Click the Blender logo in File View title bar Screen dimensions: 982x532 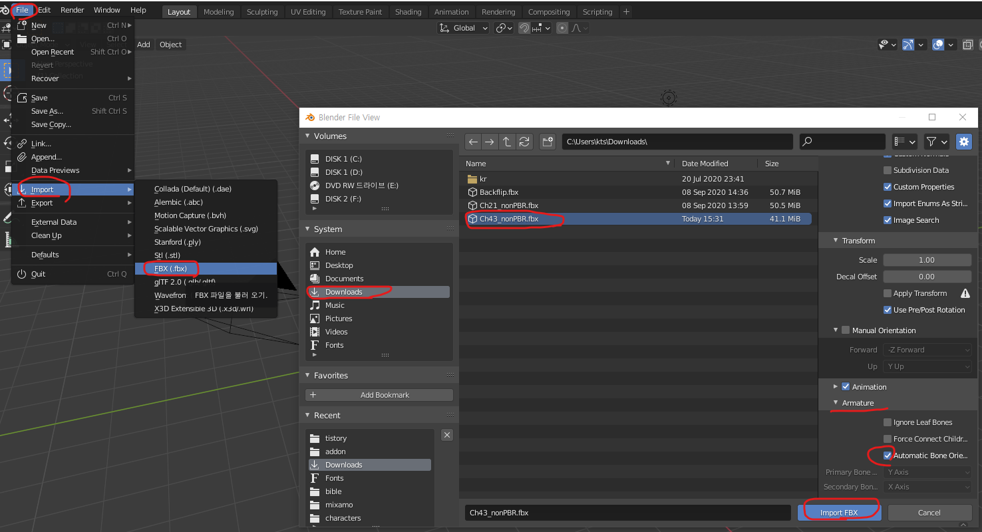(310, 117)
